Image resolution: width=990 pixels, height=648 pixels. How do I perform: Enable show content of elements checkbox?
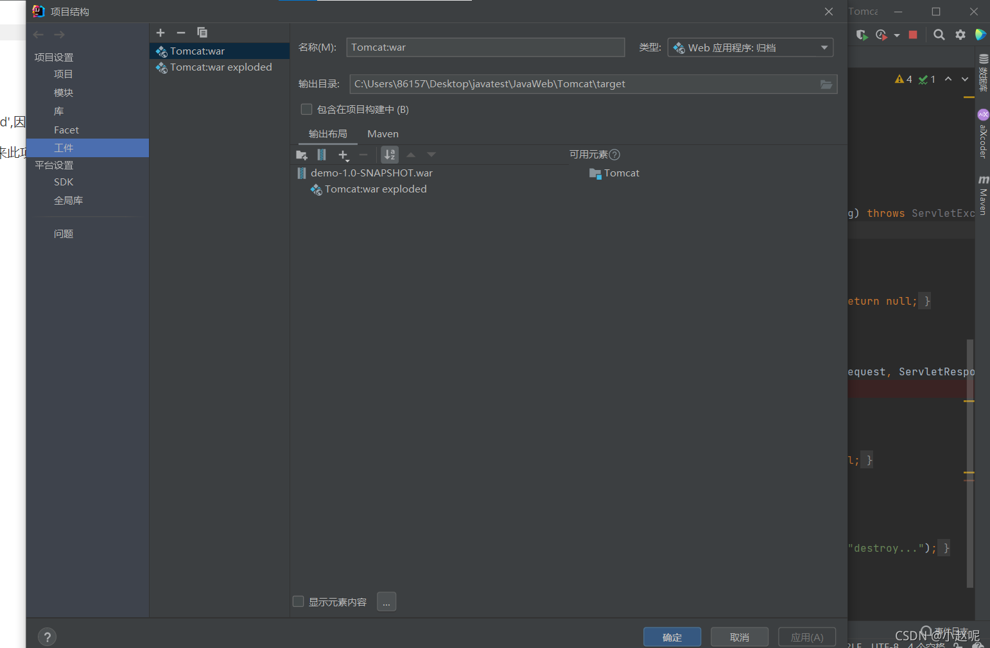click(x=298, y=601)
